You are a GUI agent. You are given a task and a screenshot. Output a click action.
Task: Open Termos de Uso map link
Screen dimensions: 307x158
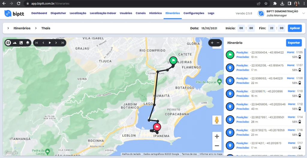pos(189,154)
